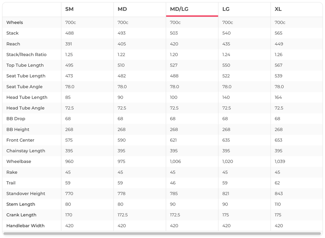Click the Top Tube Length row label
Viewport: 325px width, 238px height.
pos(25,65)
